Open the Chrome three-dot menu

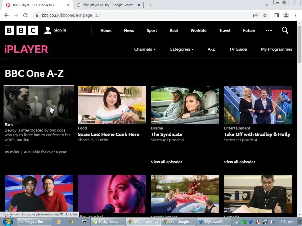(296, 15)
